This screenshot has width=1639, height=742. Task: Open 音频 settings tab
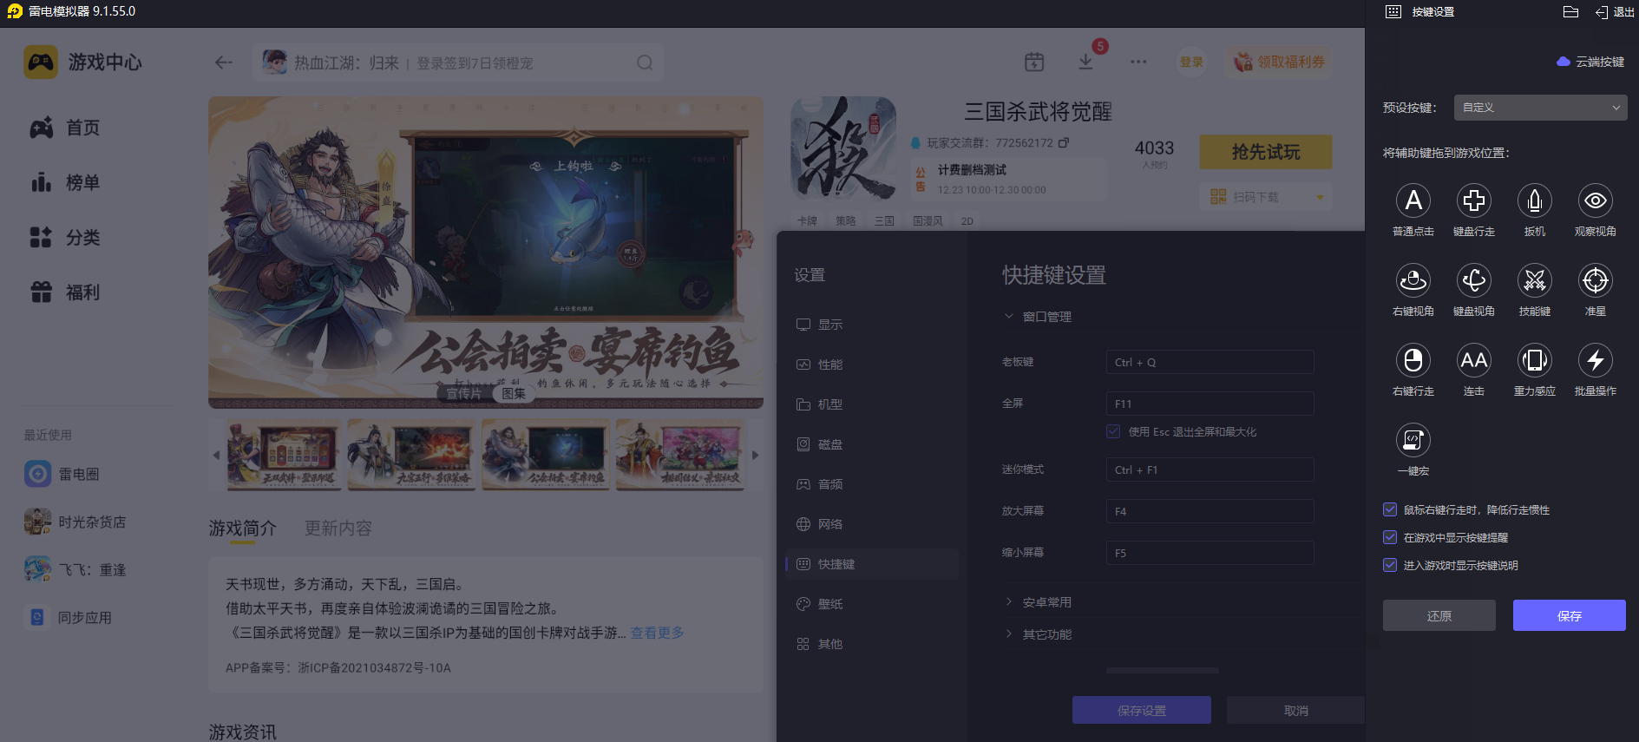click(872, 484)
